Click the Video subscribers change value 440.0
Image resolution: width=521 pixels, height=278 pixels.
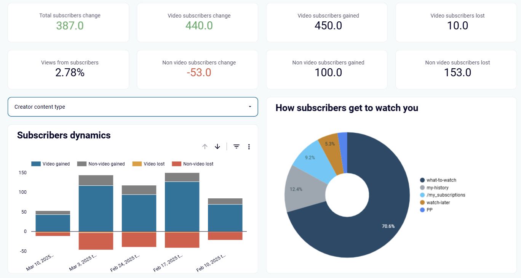199,26
